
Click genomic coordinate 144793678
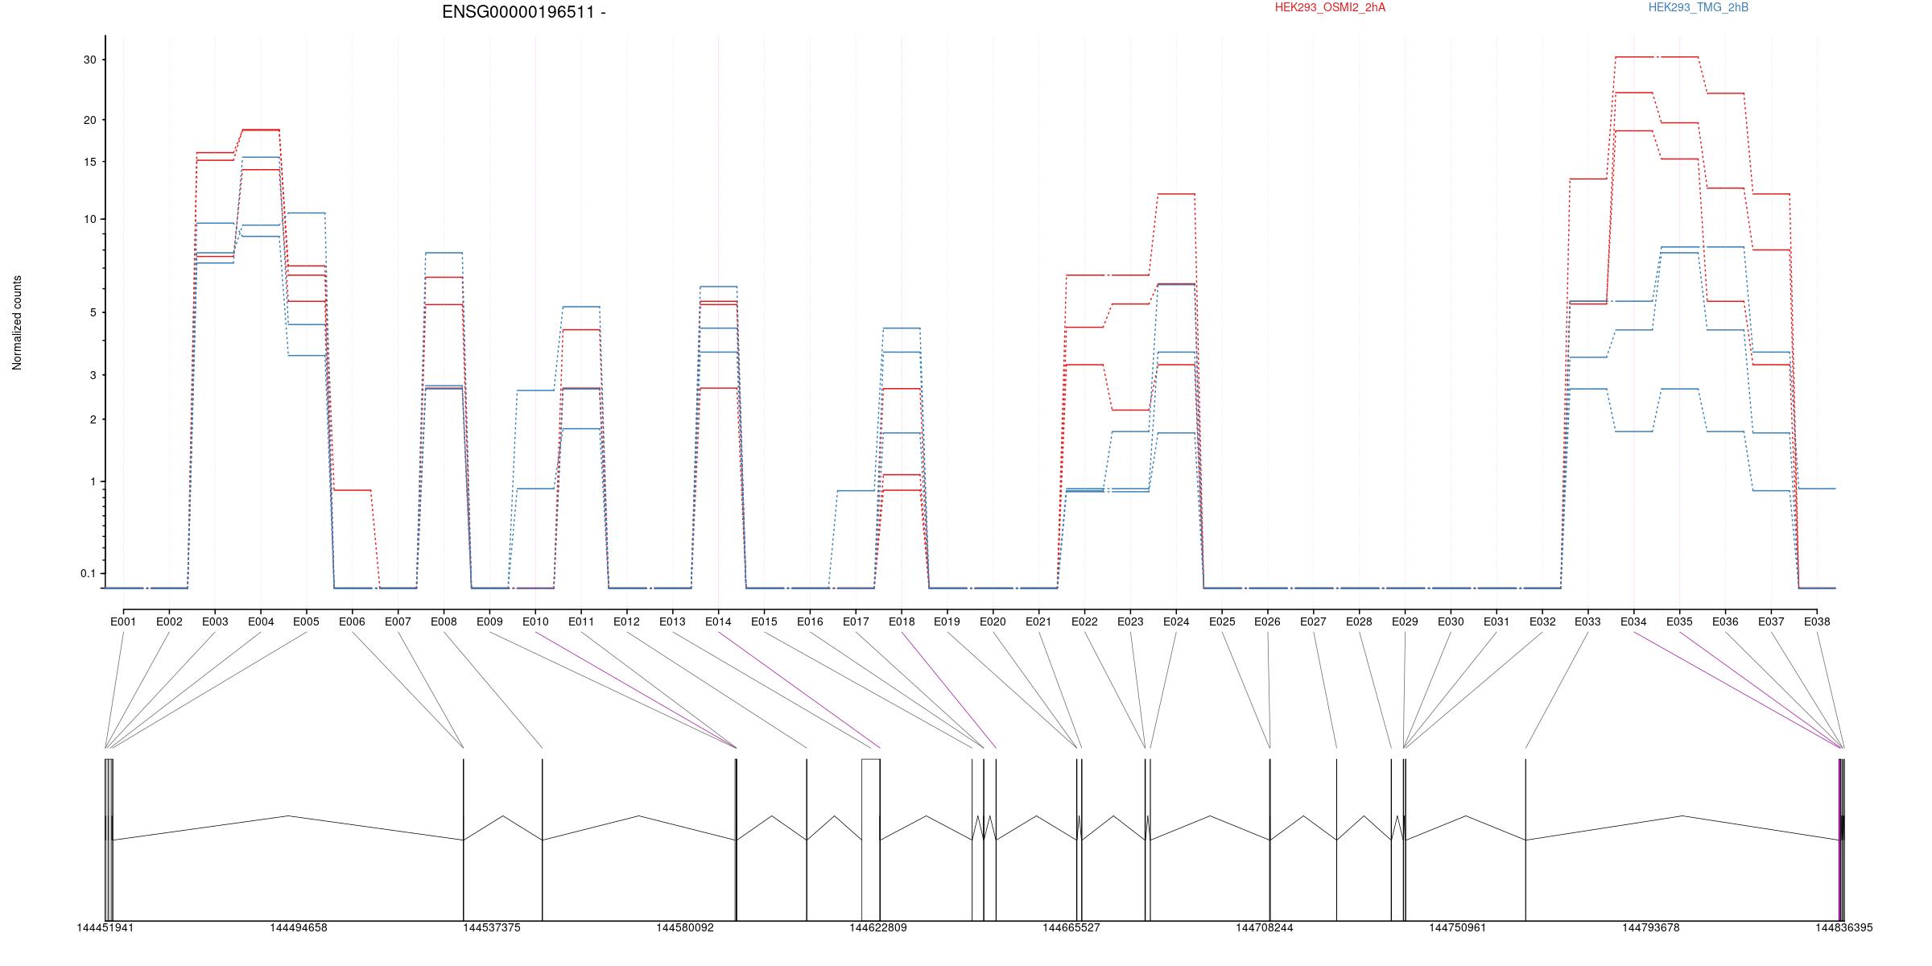[x=1651, y=927]
